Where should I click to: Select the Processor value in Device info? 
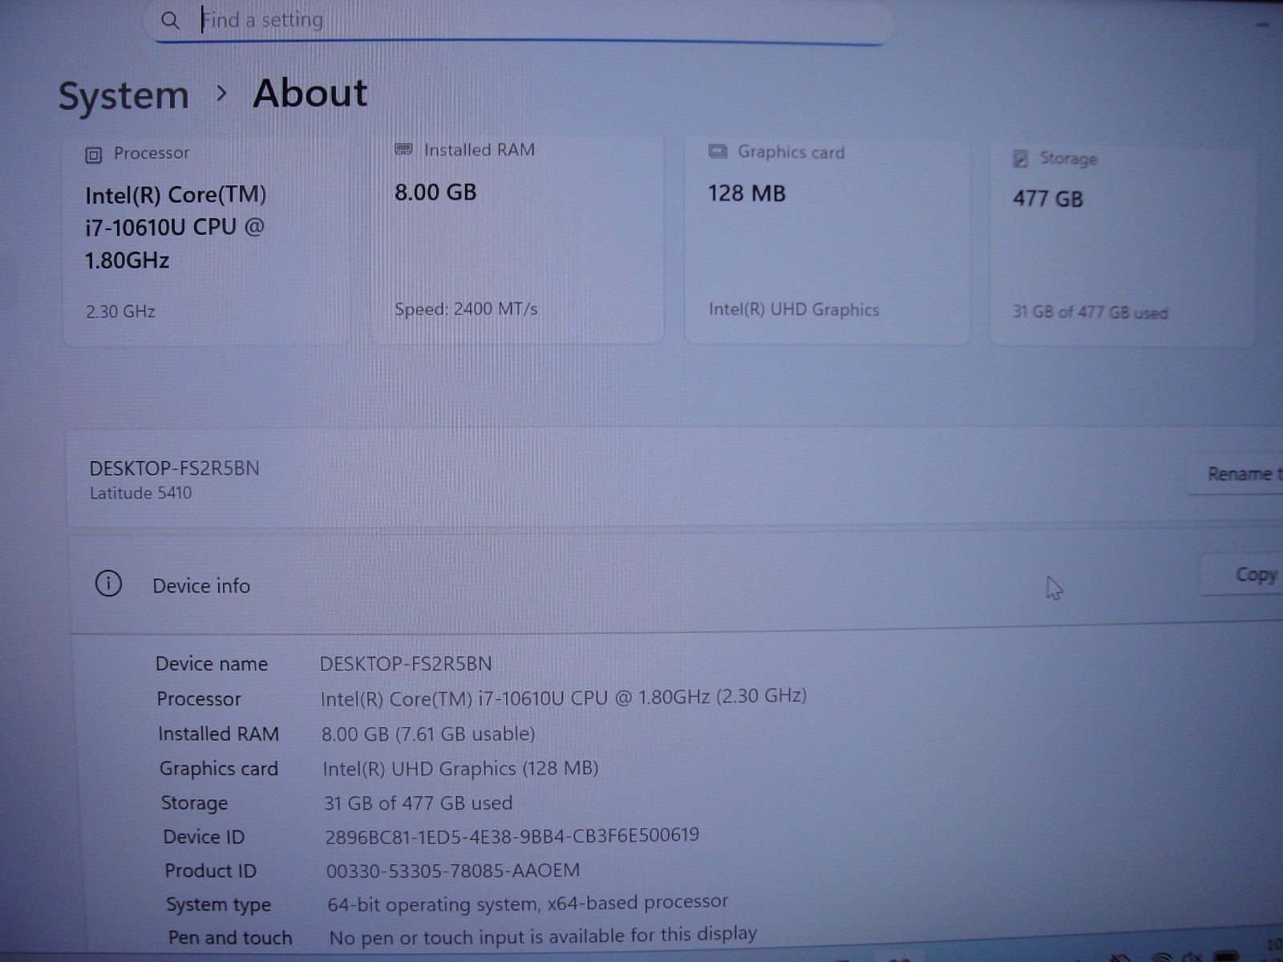click(x=564, y=697)
